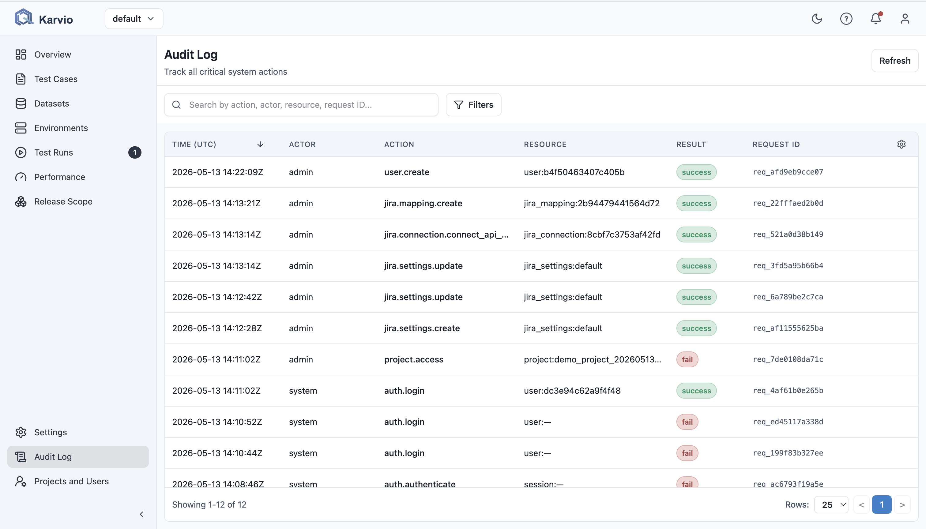Select timestamp 2026-05-13 14:12:42Z
Viewport: 926px width, 529px height.
[217, 297]
